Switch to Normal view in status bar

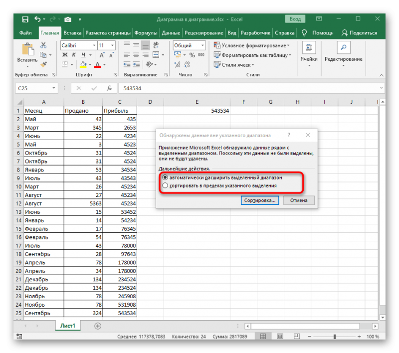tap(263, 337)
